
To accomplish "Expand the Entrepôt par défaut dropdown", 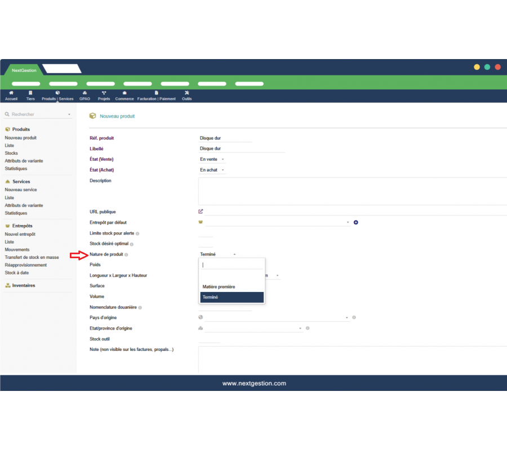I will (x=276, y=222).
